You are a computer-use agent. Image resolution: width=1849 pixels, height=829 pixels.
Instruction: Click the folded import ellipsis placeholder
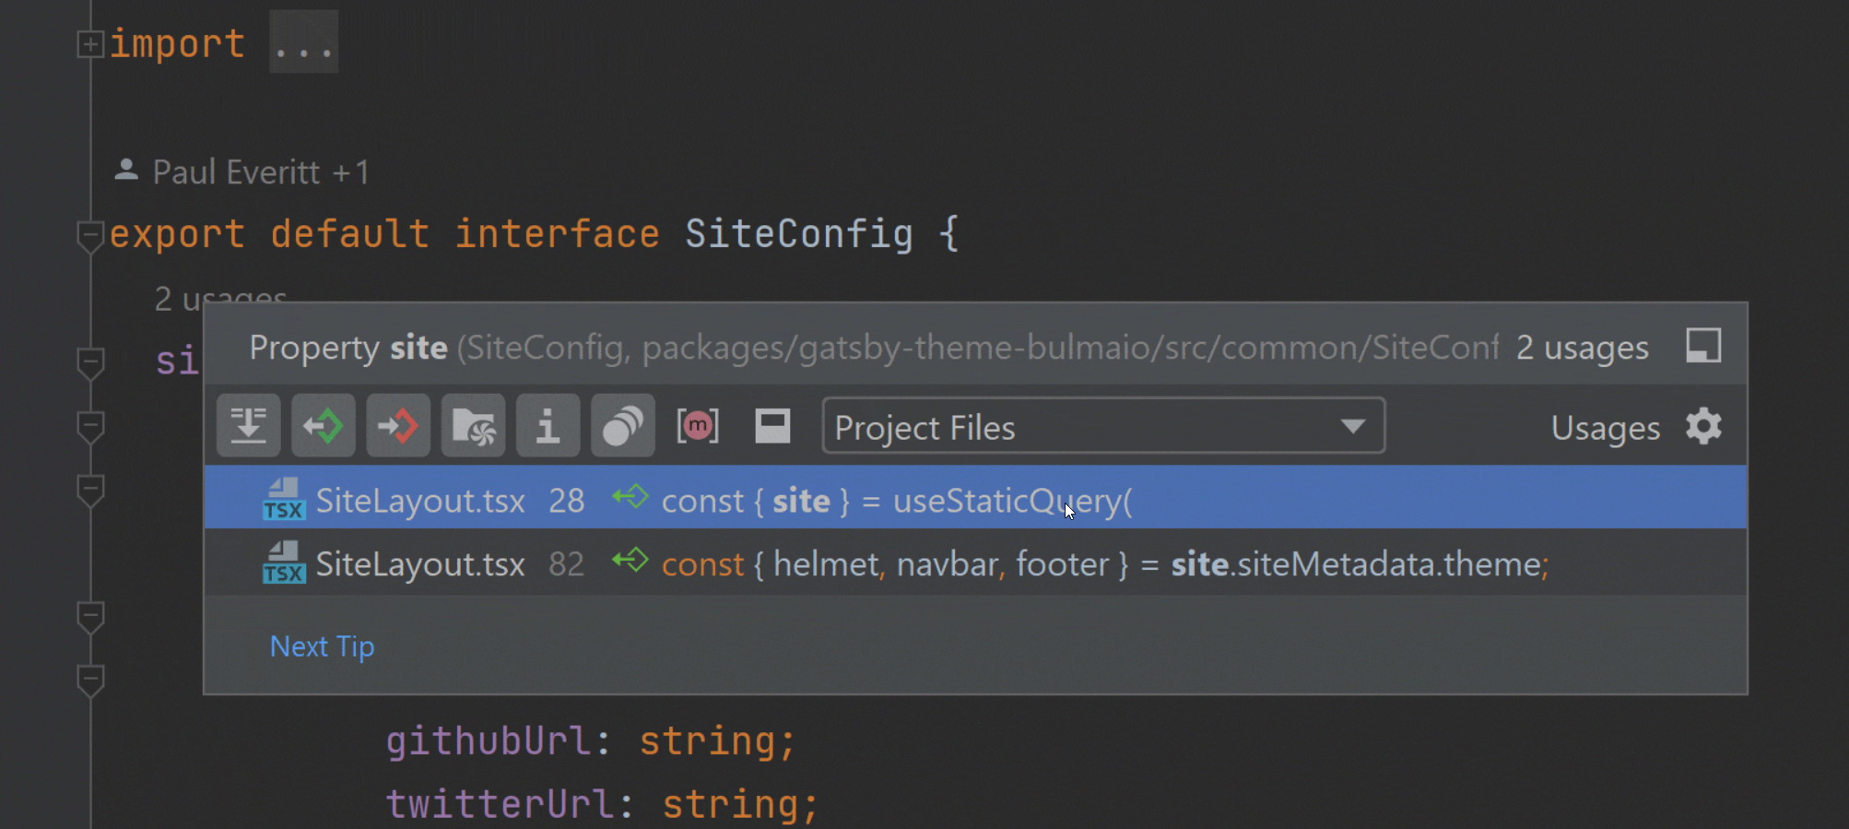(303, 43)
